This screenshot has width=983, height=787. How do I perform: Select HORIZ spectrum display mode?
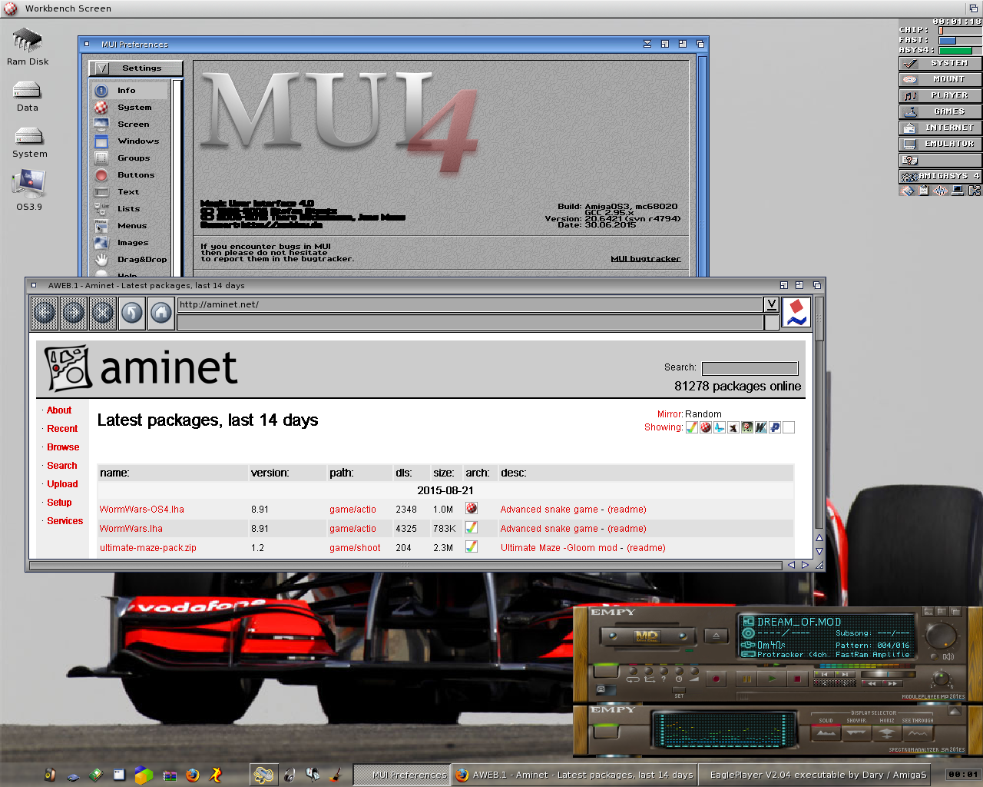[887, 732]
